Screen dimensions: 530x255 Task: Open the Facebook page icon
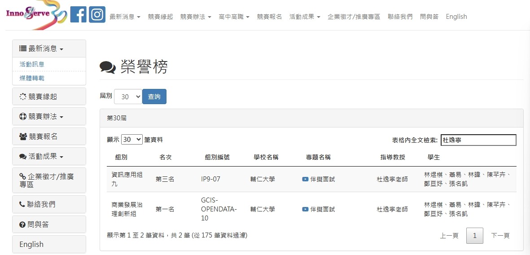(x=79, y=15)
